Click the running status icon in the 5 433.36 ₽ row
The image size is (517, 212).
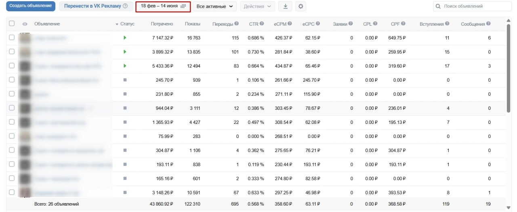(x=125, y=66)
